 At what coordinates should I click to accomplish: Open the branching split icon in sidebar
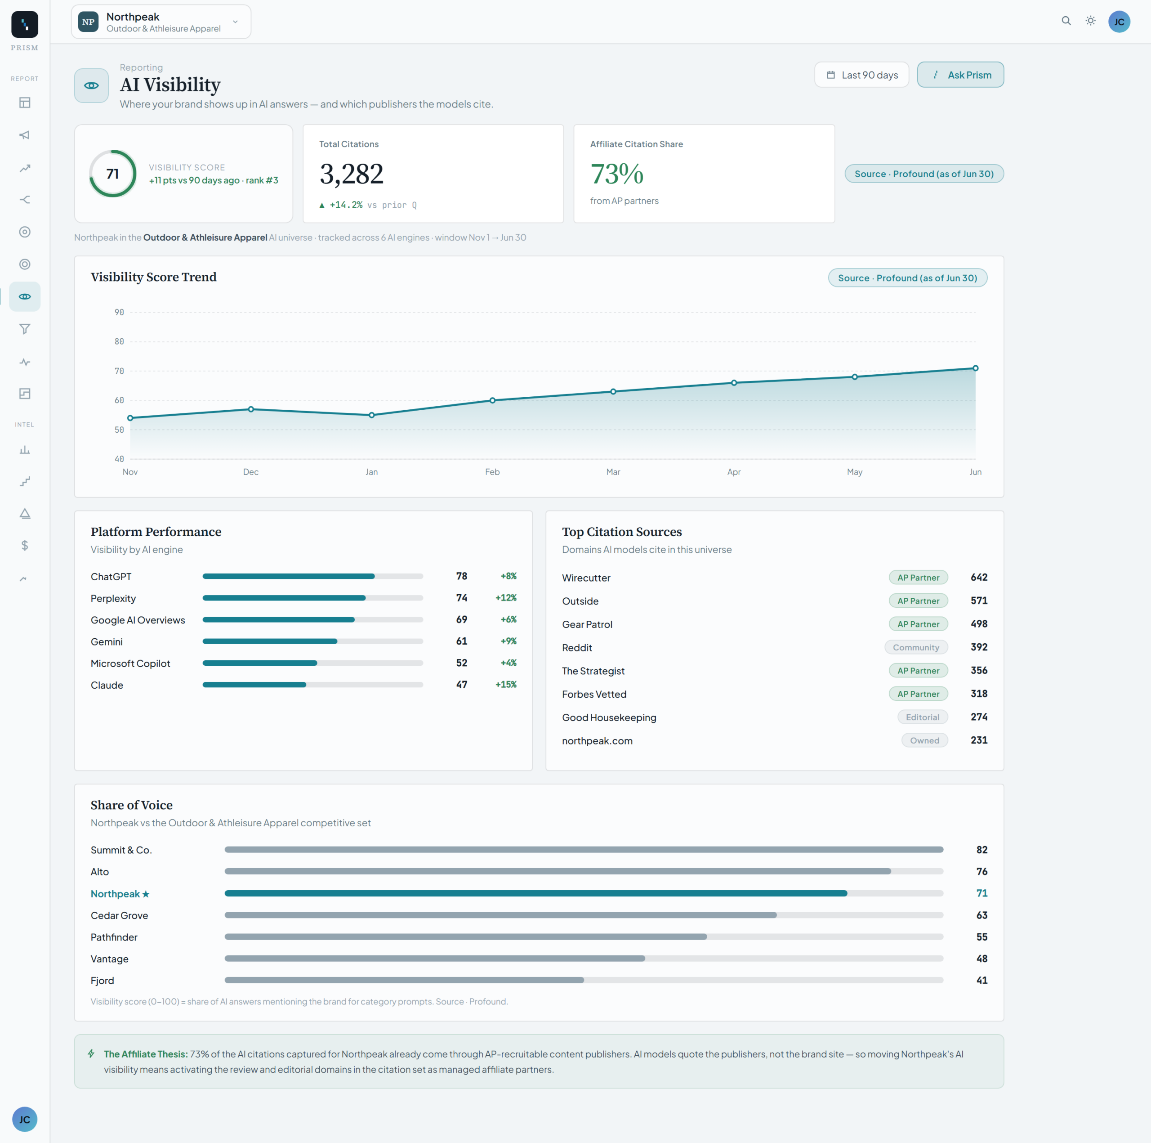coord(24,200)
